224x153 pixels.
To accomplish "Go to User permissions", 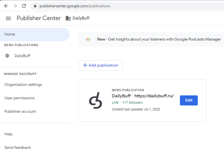I will tap(20, 98).
